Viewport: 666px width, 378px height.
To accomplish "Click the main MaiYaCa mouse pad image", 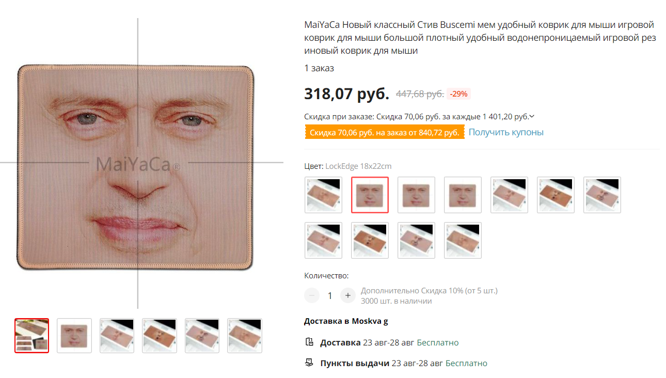I will click(x=138, y=165).
